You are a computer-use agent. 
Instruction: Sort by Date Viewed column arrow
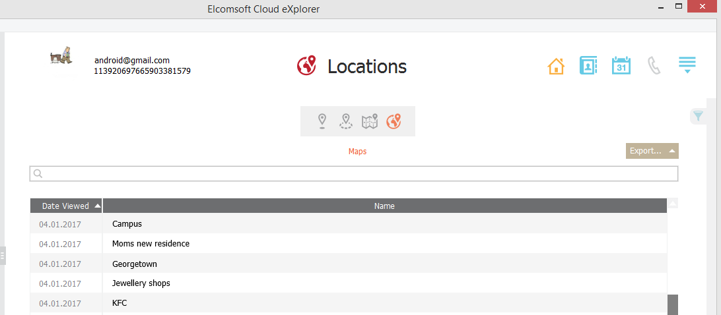tap(98, 206)
